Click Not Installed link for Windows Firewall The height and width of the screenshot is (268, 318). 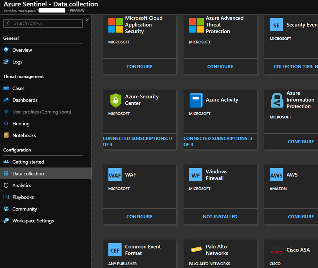pos(220,216)
